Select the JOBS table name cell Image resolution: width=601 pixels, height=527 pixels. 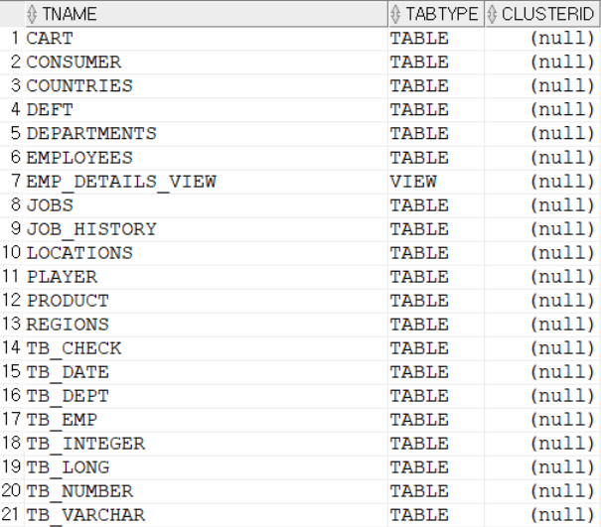coord(207,205)
